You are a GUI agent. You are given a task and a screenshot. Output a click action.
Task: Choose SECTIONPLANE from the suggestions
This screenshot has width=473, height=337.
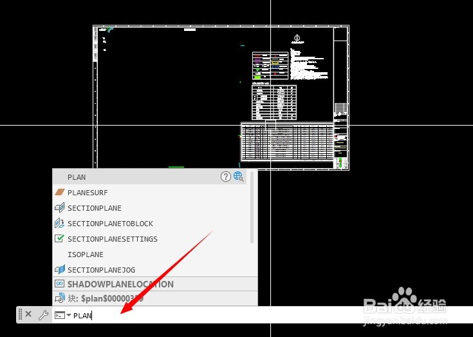(x=149, y=208)
